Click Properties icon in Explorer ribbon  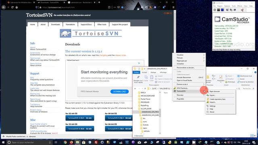click(x=221, y=77)
